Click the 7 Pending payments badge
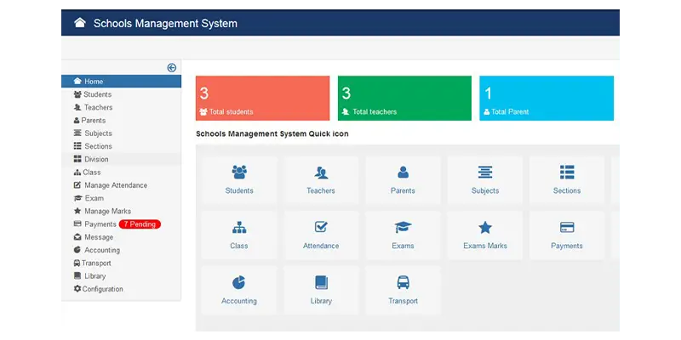This screenshot has width=681, height=340. (140, 224)
